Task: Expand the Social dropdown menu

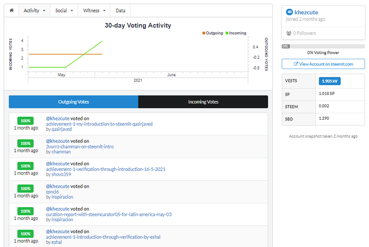Action: [64, 10]
